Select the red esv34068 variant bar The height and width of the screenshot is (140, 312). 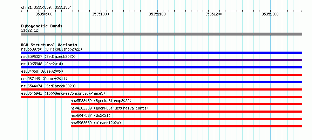[162, 75]
